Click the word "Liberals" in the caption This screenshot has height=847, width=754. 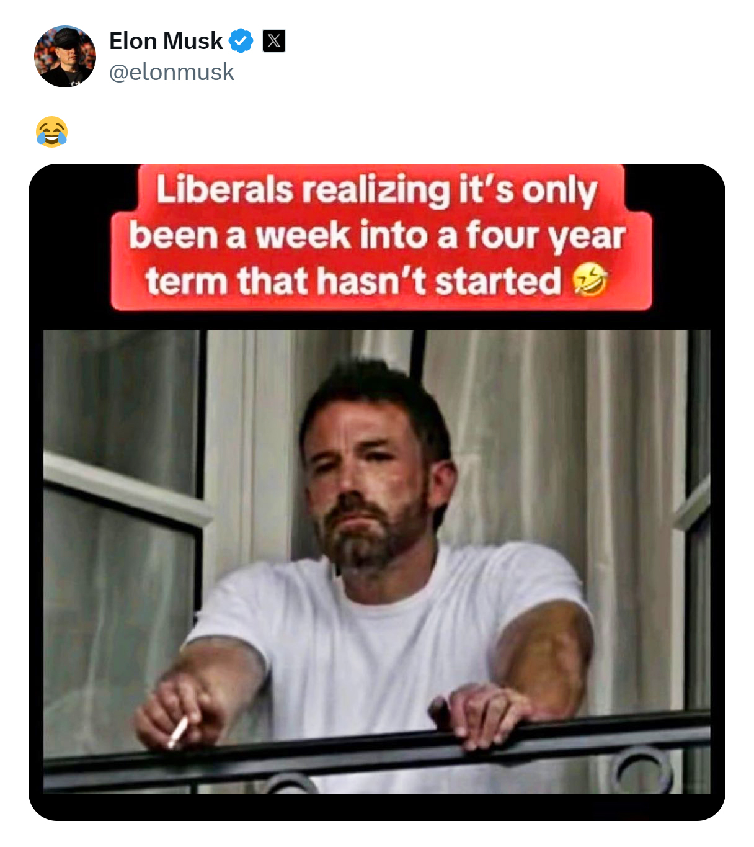click(x=224, y=189)
